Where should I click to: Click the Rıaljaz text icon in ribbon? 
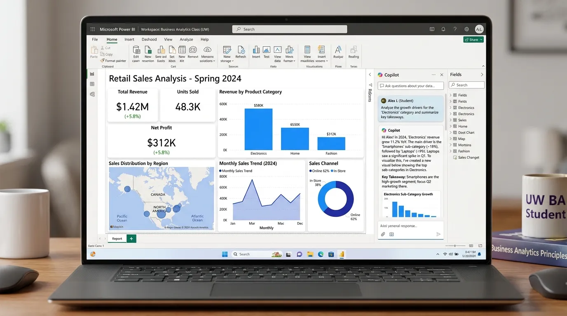(338, 50)
